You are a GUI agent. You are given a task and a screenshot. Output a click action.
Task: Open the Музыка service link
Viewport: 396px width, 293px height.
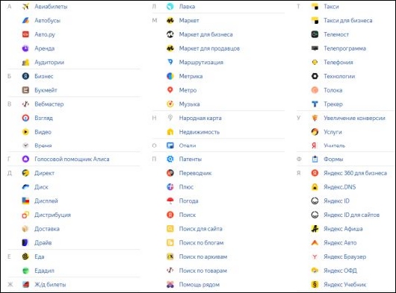(190, 104)
